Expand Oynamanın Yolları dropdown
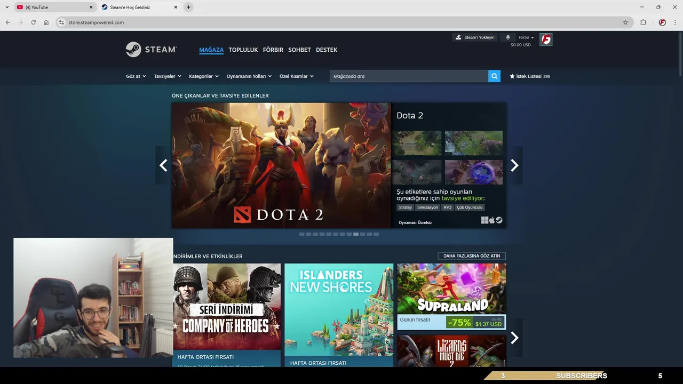Image resolution: width=683 pixels, height=384 pixels. (249, 76)
